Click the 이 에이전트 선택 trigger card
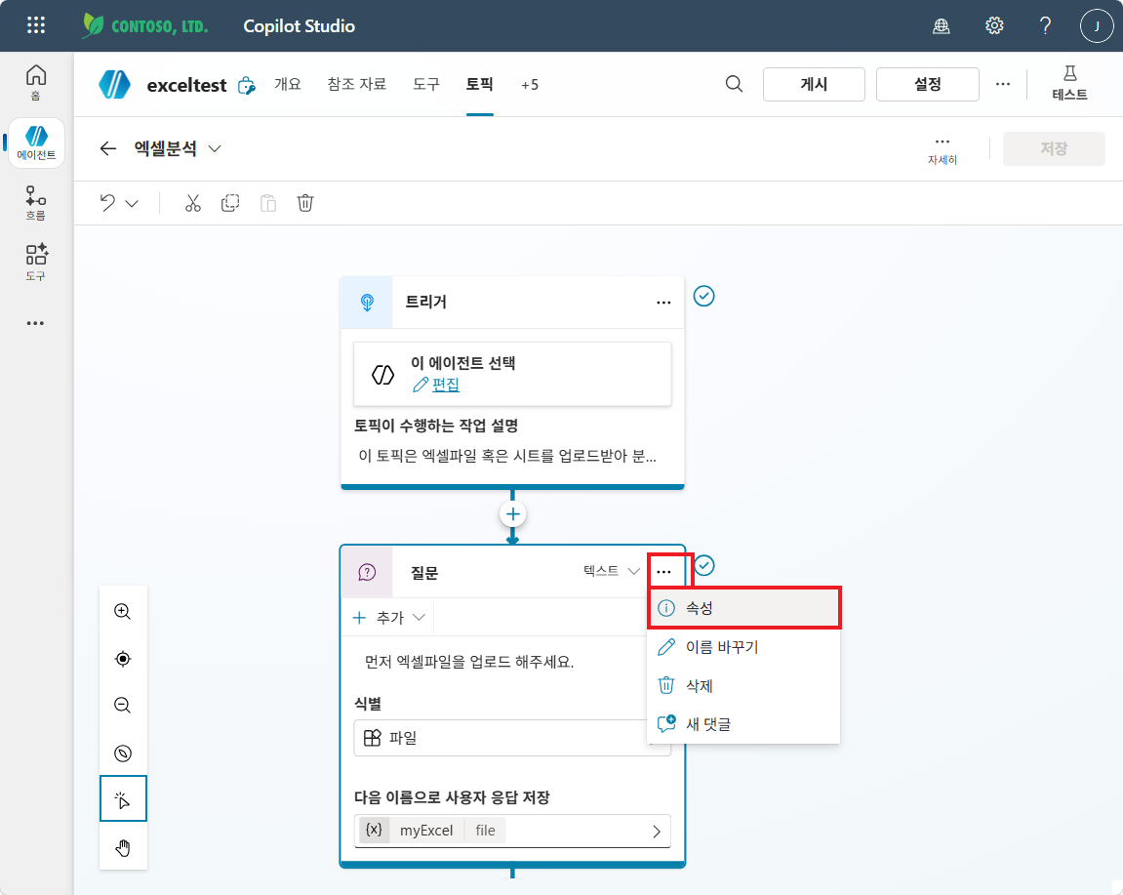The height and width of the screenshot is (895, 1123). tap(512, 374)
